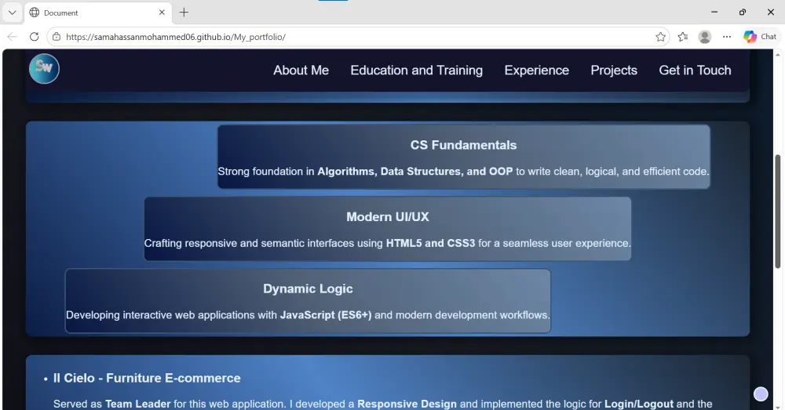
Task: Click the 'Team Leader' bold text
Action: point(137,404)
